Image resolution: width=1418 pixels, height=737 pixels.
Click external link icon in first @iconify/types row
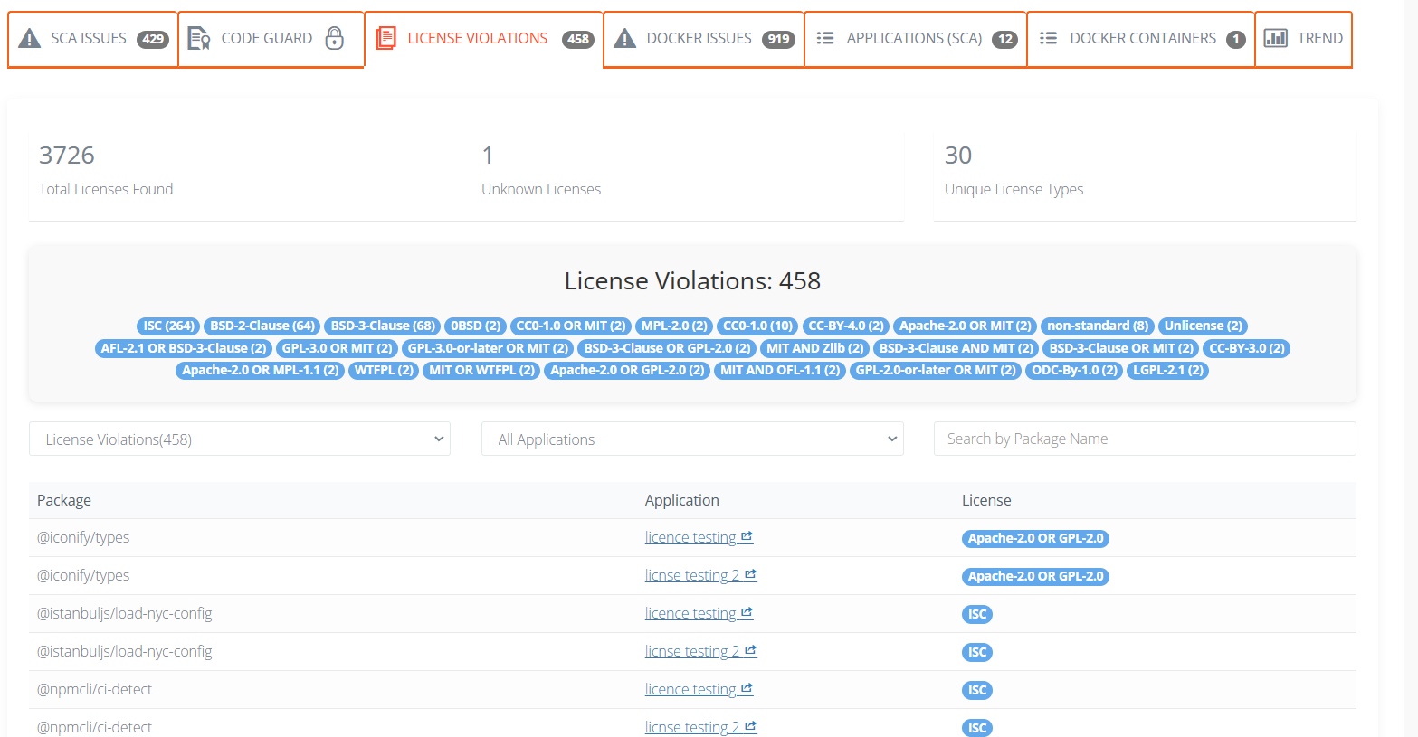point(747,536)
